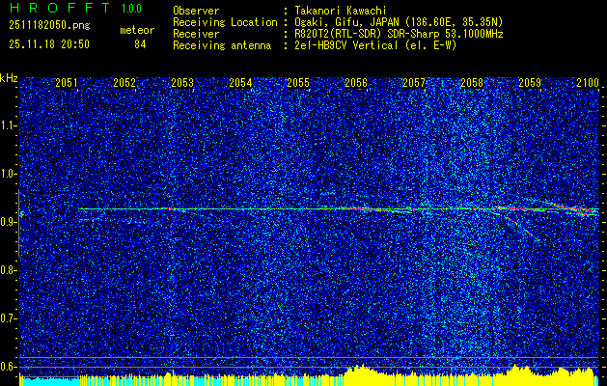This screenshot has height=386, width=607.
Task: Click the 1.1 kHz axis label
Action: click(x=9, y=125)
